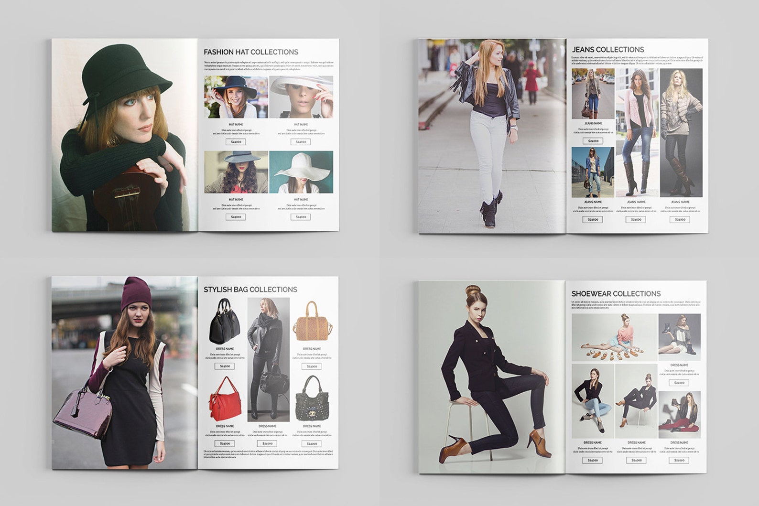Select the woman in black blazer and light jeans photo
Screen dimensions: 759x506
tap(593, 401)
